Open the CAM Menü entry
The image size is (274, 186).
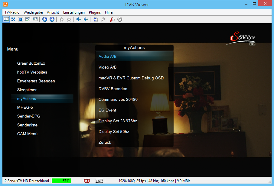(27, 134)
